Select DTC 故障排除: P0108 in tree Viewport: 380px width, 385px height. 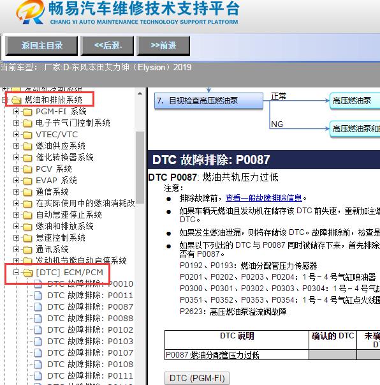pyautogui.click(x=91, y=365)
